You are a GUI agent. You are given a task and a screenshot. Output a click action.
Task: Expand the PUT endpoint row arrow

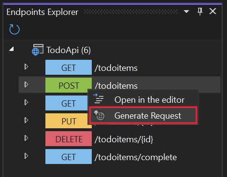[x=26, y=120]
